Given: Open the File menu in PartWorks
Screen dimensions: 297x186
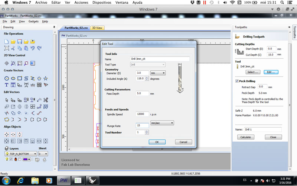Looking at the screenshot, I should [5, 22].
